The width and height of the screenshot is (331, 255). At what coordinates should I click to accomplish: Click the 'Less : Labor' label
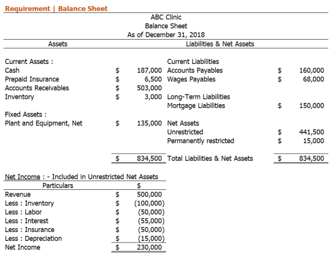(23, 212)
